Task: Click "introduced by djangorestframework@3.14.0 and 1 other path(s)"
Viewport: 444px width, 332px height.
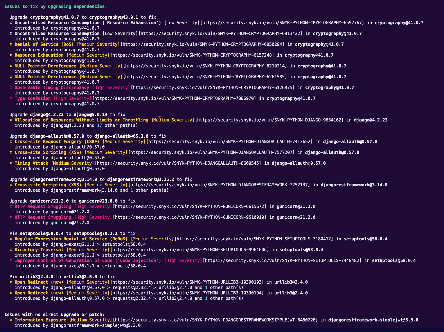Action: coord(92,190)
